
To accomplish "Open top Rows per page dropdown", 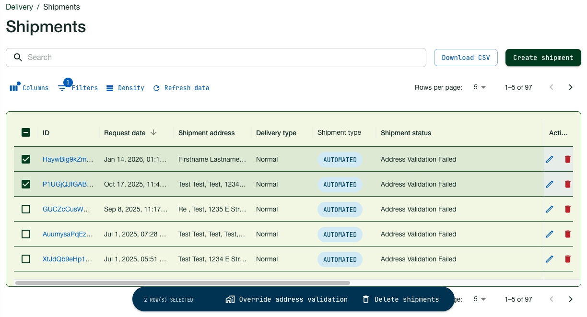I will coord(480,87).
